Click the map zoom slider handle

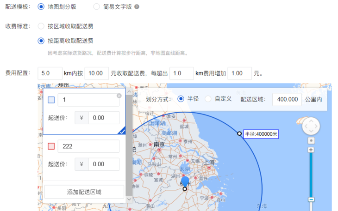(x=311, y=199)
